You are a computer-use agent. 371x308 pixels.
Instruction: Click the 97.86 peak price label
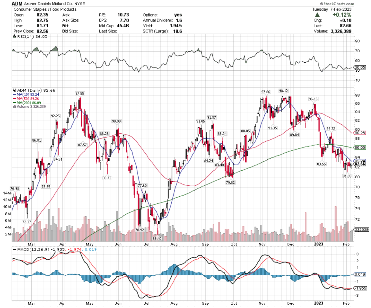pyautogui.click(x=266, y=92)
